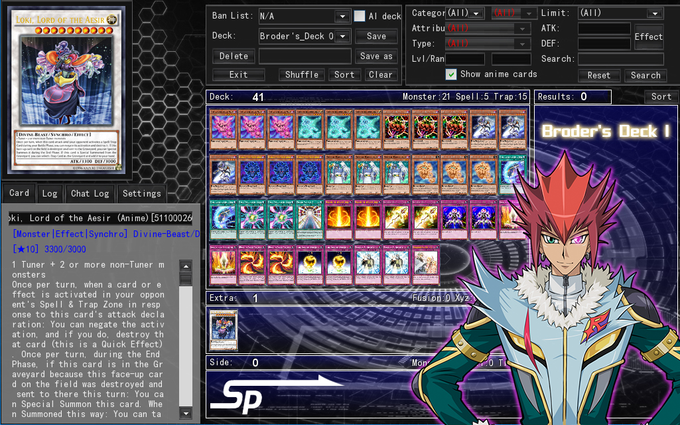This screenshot has height=425, width=680.
Task: Click the "Results: 0" label
Action: [x=563, y=97]
